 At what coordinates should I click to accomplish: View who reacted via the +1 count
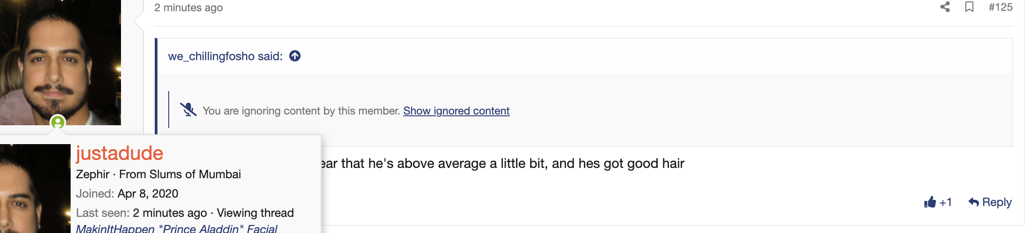[946, 202]
